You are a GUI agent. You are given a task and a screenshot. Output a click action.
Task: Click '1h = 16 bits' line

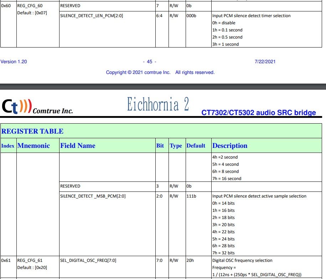(x=223, y=210)
